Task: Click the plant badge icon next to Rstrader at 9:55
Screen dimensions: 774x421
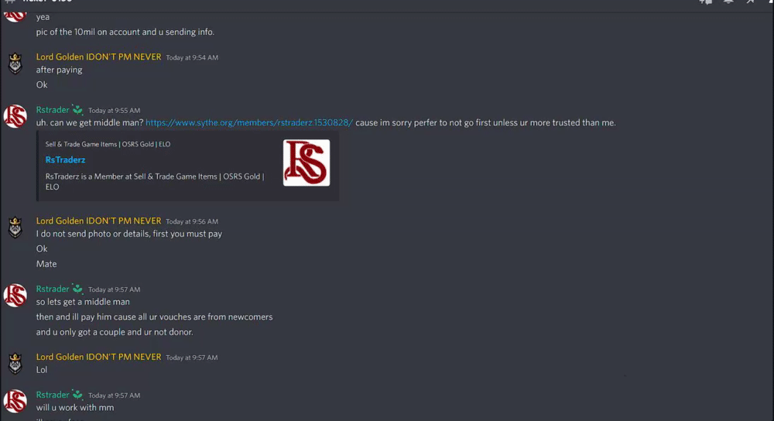Action: (77, 110)
